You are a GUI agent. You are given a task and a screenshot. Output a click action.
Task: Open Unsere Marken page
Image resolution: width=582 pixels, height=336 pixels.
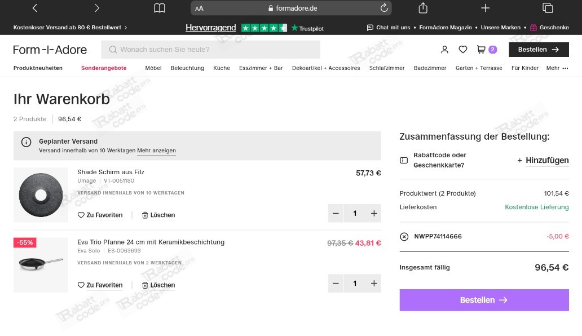tap(500, 28)
